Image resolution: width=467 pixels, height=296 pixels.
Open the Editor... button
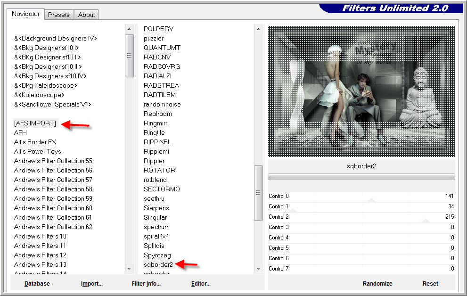point(201,284)
